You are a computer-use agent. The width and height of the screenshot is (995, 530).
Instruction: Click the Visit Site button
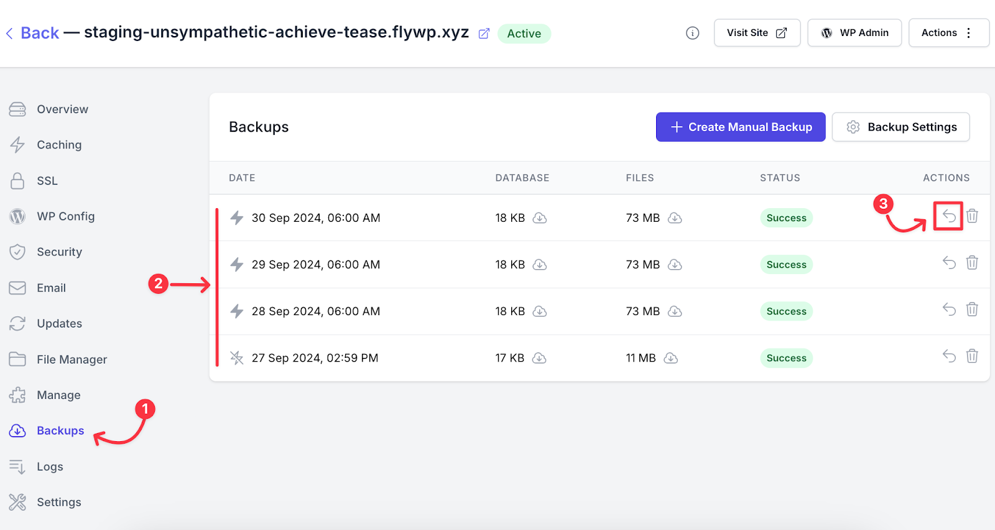[x=757, y=33]
